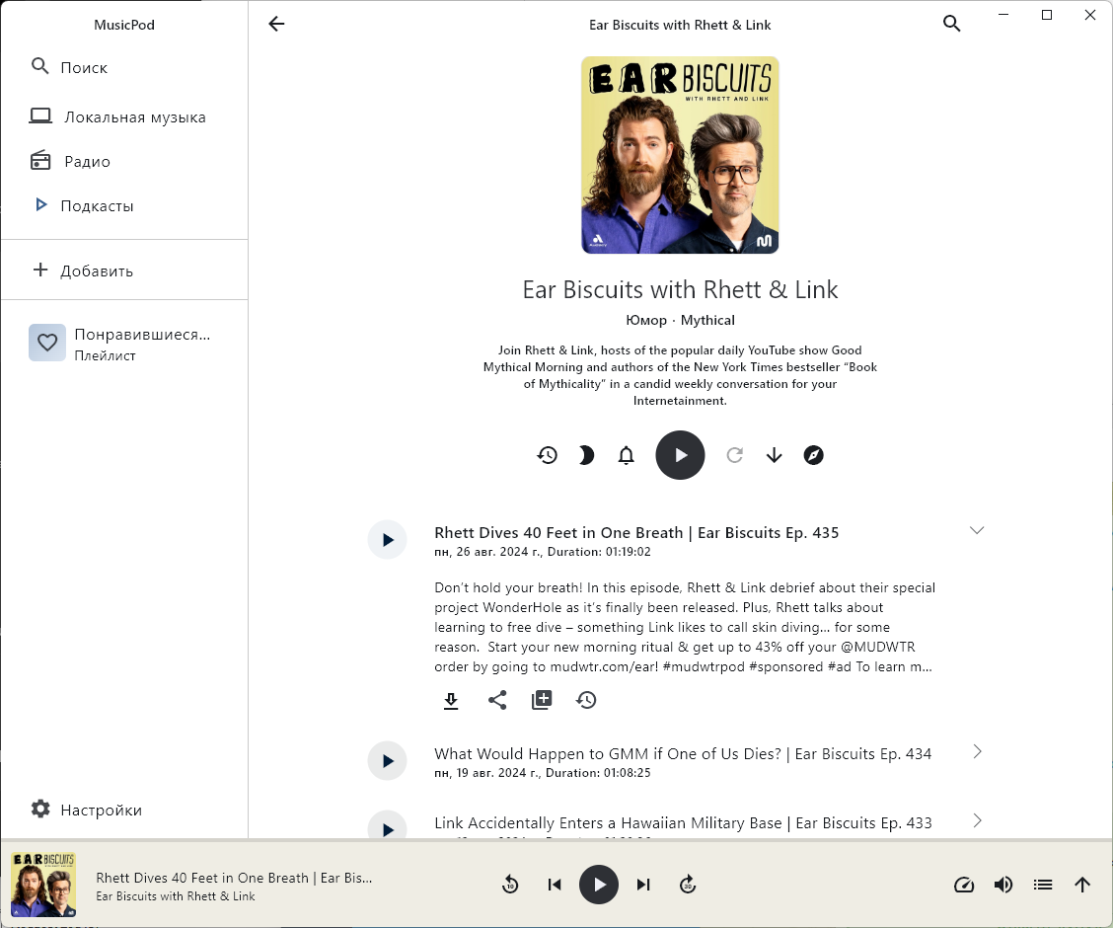1113x928 pixels.
Task: Play episode 435 Rhett Dives 40 Feet
Action: pos(387,540)
